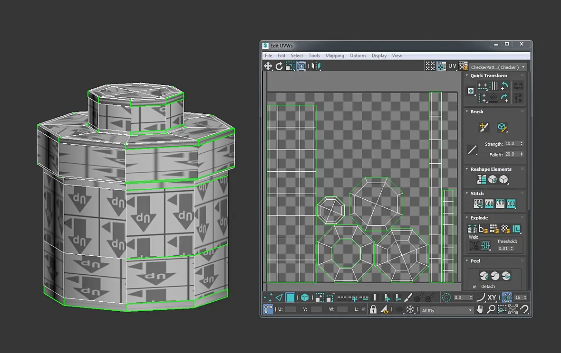Toggle Soft Selection circle icon
This screenshot has height=353, width=561.
446,297
